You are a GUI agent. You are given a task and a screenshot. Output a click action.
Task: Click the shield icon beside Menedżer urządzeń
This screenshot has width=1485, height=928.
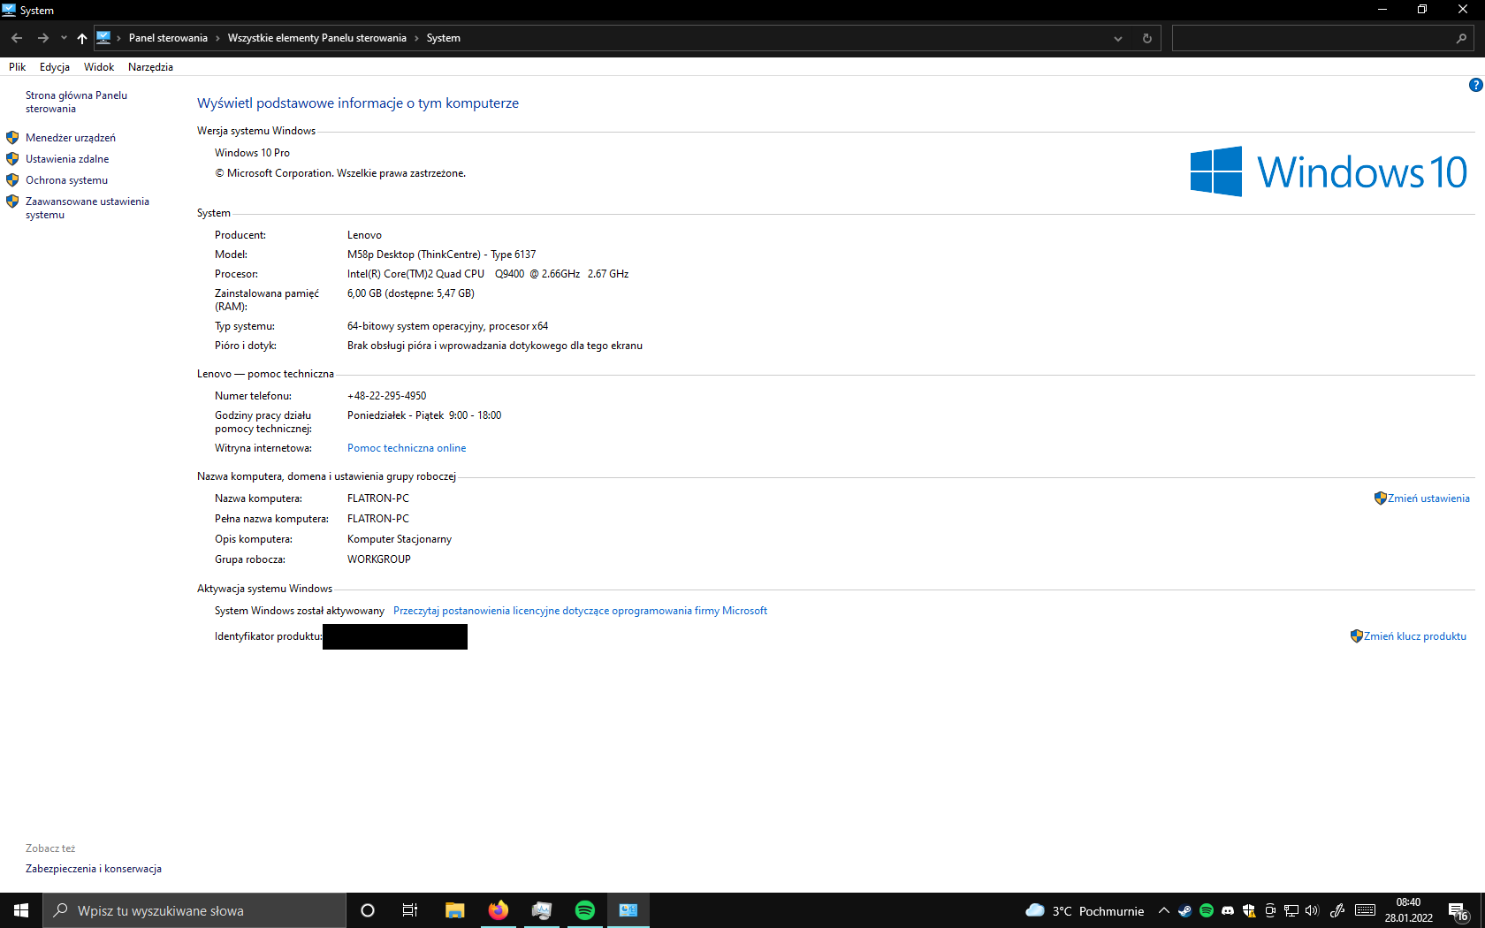(x=12, y=138)
